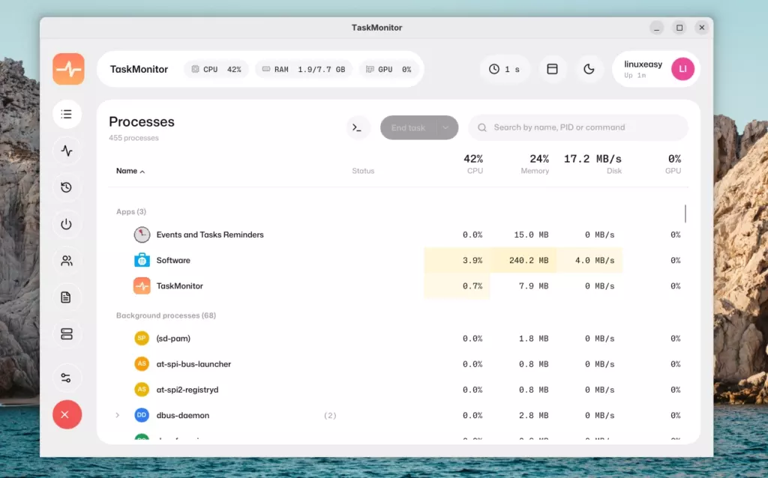Toggle the dark mode moon icon
The height and width of the screenshot is (478, 768).
[x=589, y=69]
